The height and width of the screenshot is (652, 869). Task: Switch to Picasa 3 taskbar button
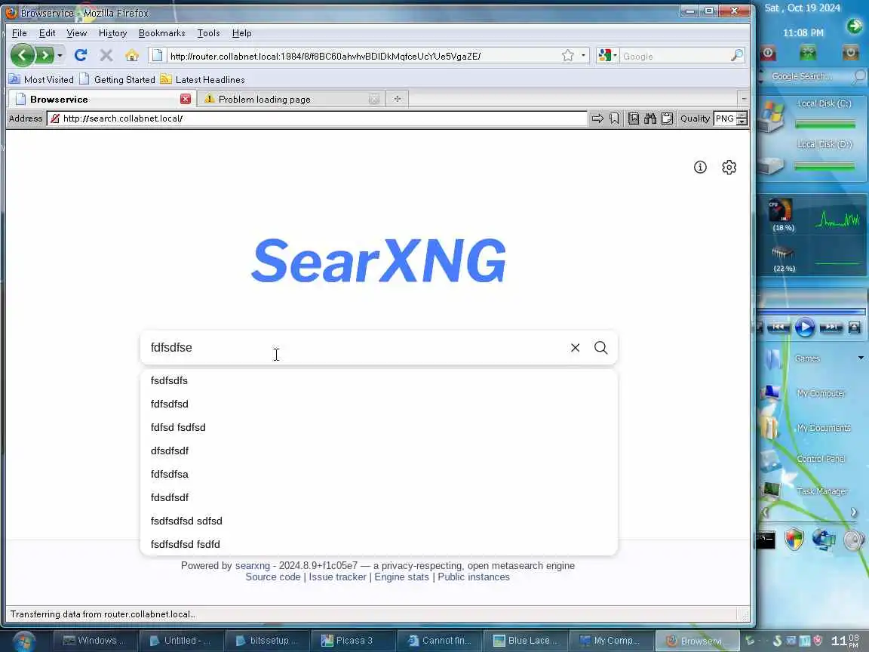pyautogui.click(x=352, y=641)
